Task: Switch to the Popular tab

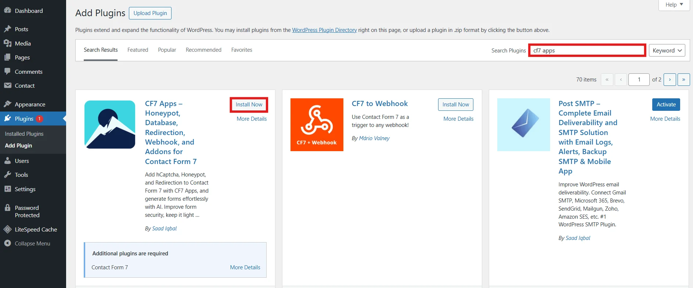Action: [x=167, y=50]
